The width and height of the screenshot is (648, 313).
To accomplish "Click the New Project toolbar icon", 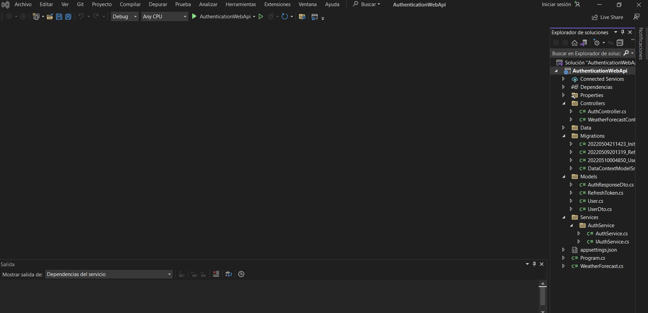I will [36, 17].
